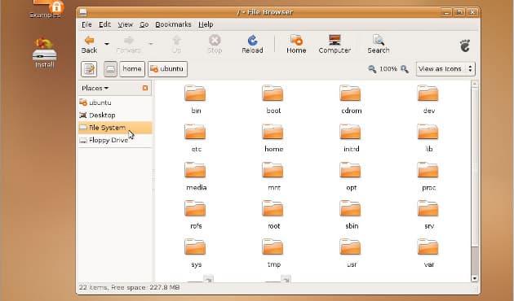The width and height of the screenshot is (514, 301).
Task: Open the Edit menu
Action: (105, 24)
